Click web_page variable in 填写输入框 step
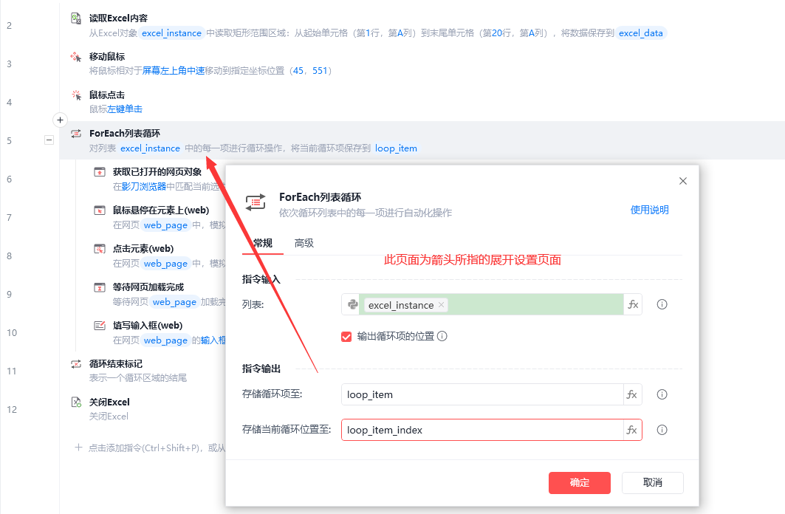The height and width of the screenshot is (514, 785). (165, 340)
